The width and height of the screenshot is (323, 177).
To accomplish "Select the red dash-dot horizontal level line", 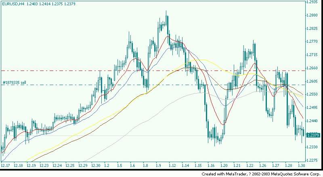I will [153, 71].
